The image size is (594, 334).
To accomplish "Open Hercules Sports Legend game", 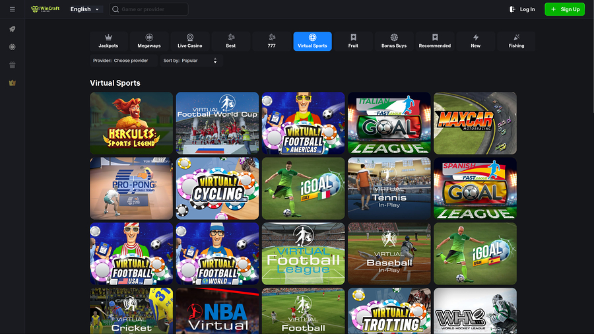I will [131, 123].
